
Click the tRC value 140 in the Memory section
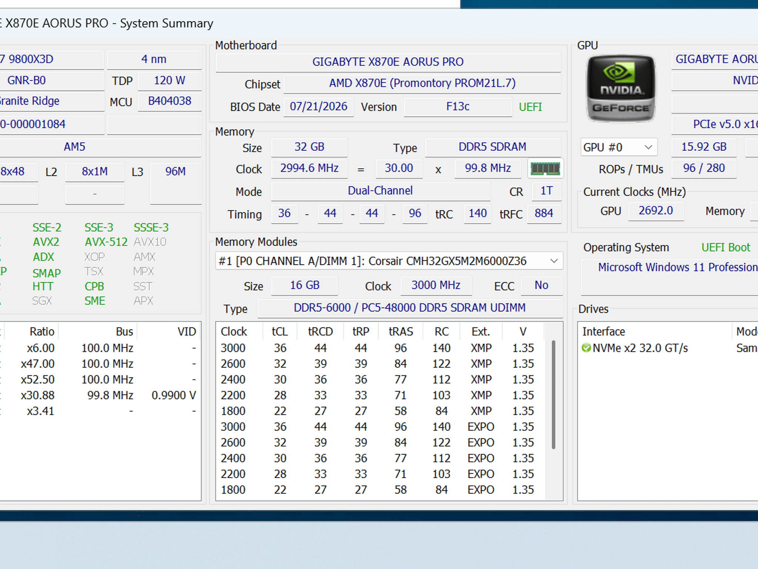point(478,213)
